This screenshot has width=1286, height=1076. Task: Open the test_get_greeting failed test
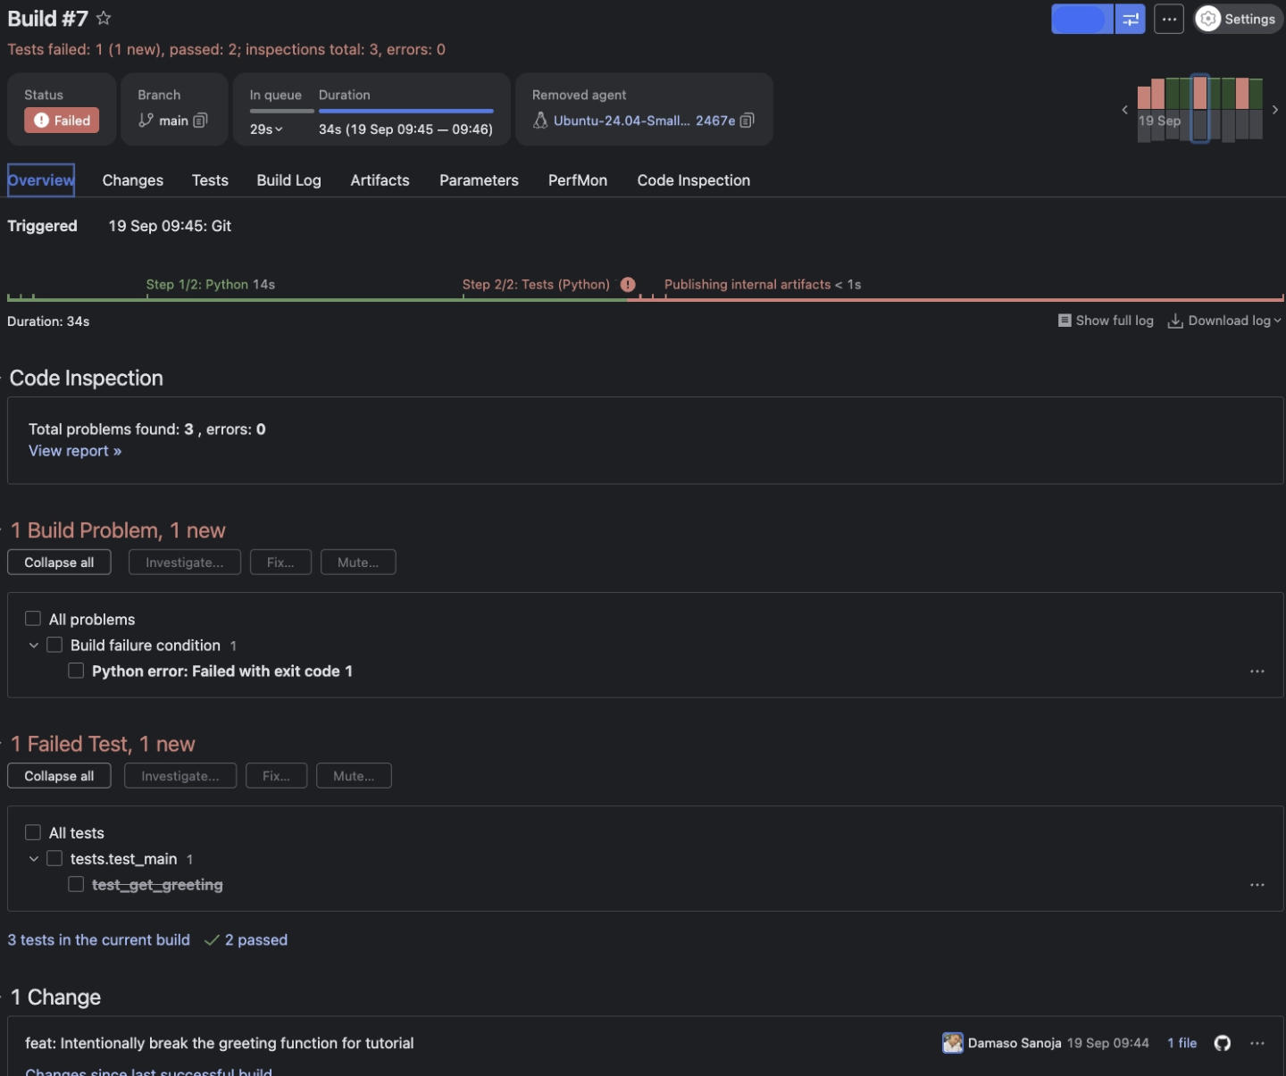point(157,885)
